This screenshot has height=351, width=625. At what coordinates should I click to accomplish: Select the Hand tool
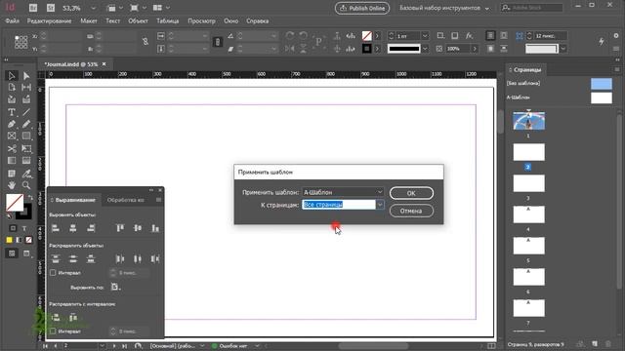[x=12, y=185]
